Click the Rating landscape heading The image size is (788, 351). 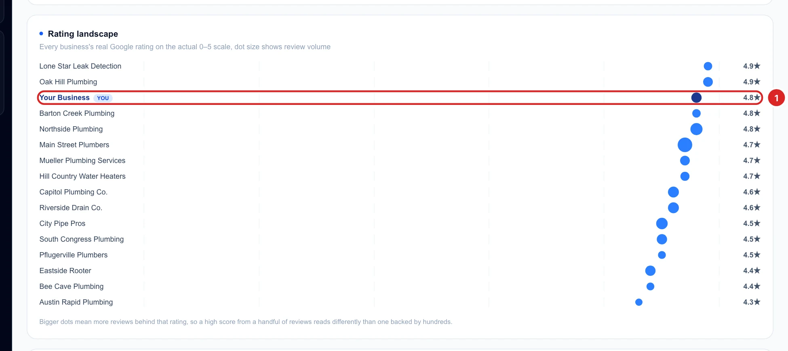(83, 34)
